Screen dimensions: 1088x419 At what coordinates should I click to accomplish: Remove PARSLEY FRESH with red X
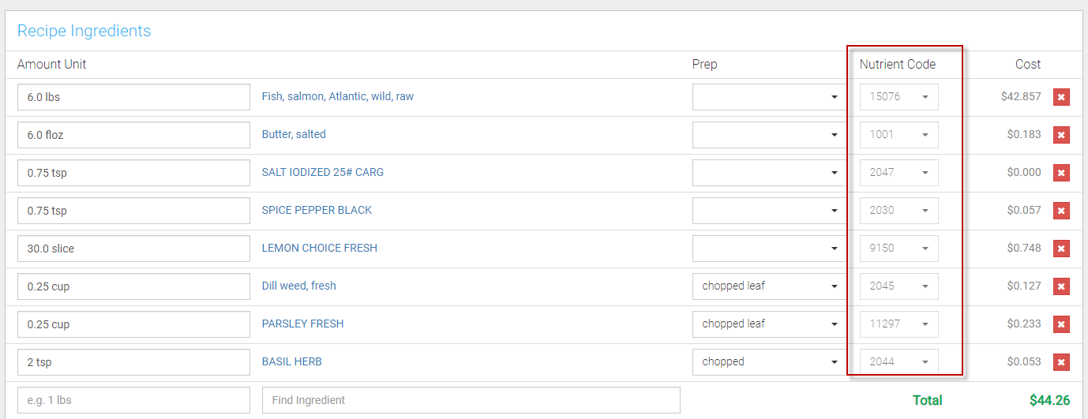(x=1061, y=324)
